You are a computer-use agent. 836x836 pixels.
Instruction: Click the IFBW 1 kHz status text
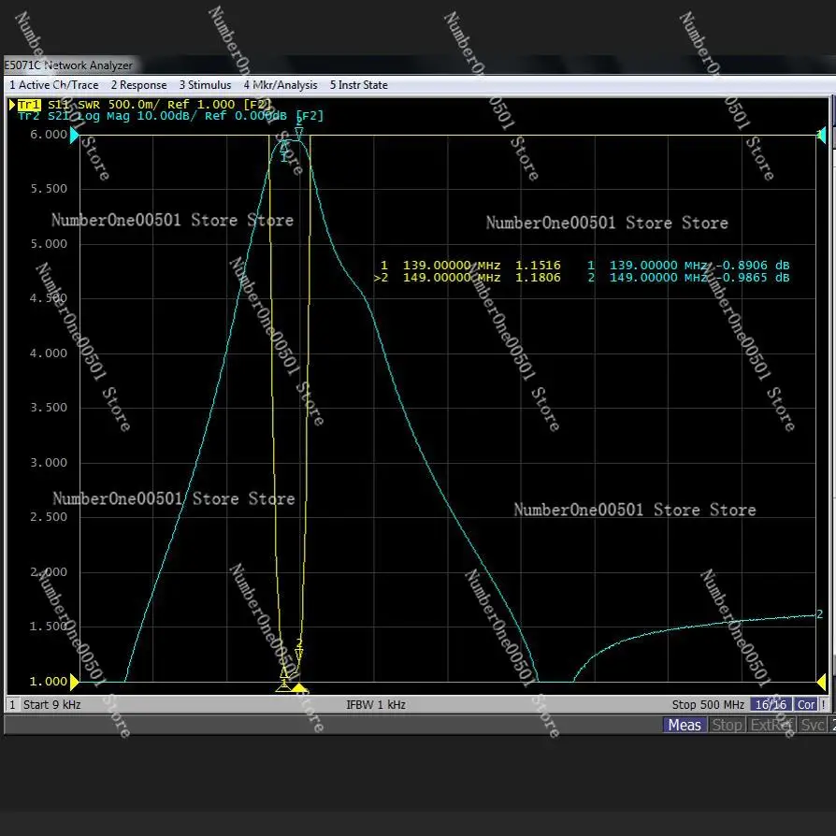point(376,705)
